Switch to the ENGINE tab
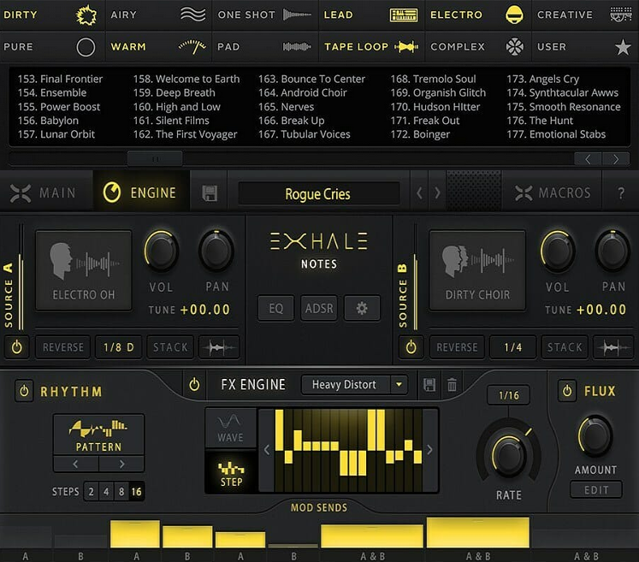This screenshot has height=562, width=639. click(x=141, y=192)
